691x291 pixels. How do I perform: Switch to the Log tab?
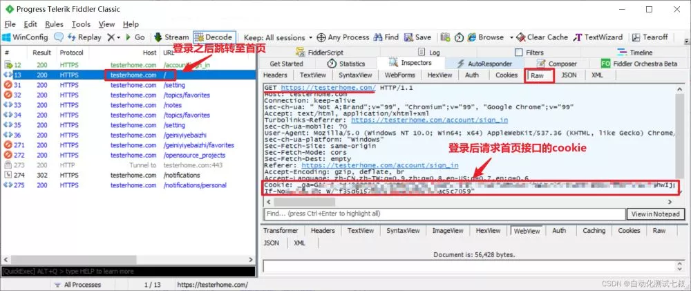429,53
